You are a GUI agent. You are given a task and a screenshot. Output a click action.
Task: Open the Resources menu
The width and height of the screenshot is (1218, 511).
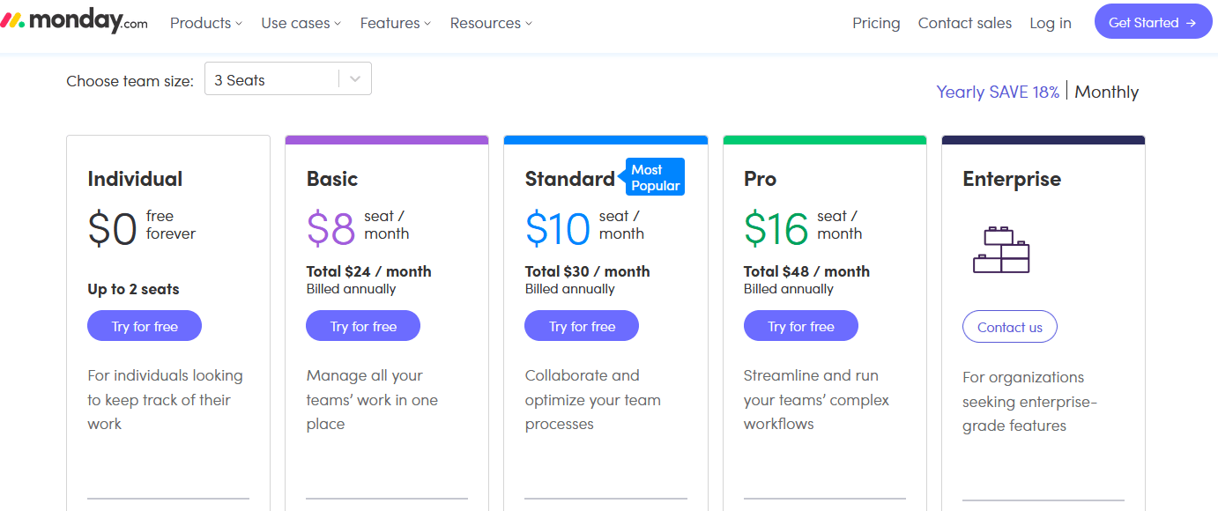coord(489,23)
